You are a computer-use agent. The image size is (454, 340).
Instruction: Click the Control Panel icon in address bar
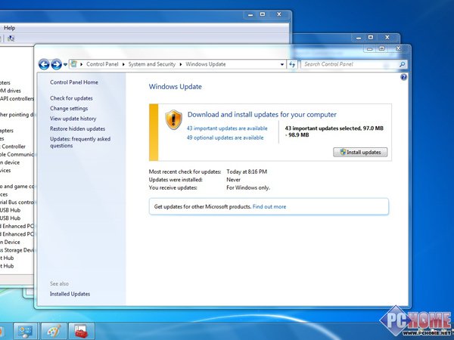click(74, 64)
